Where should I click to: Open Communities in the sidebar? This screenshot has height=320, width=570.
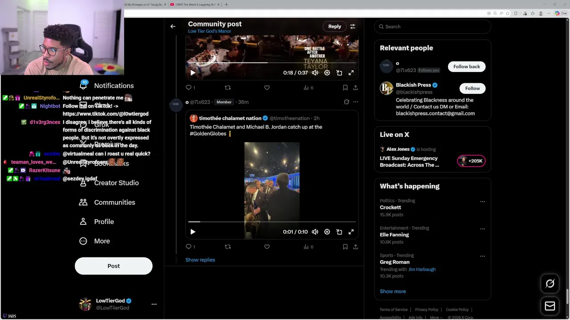pos(107,202)
